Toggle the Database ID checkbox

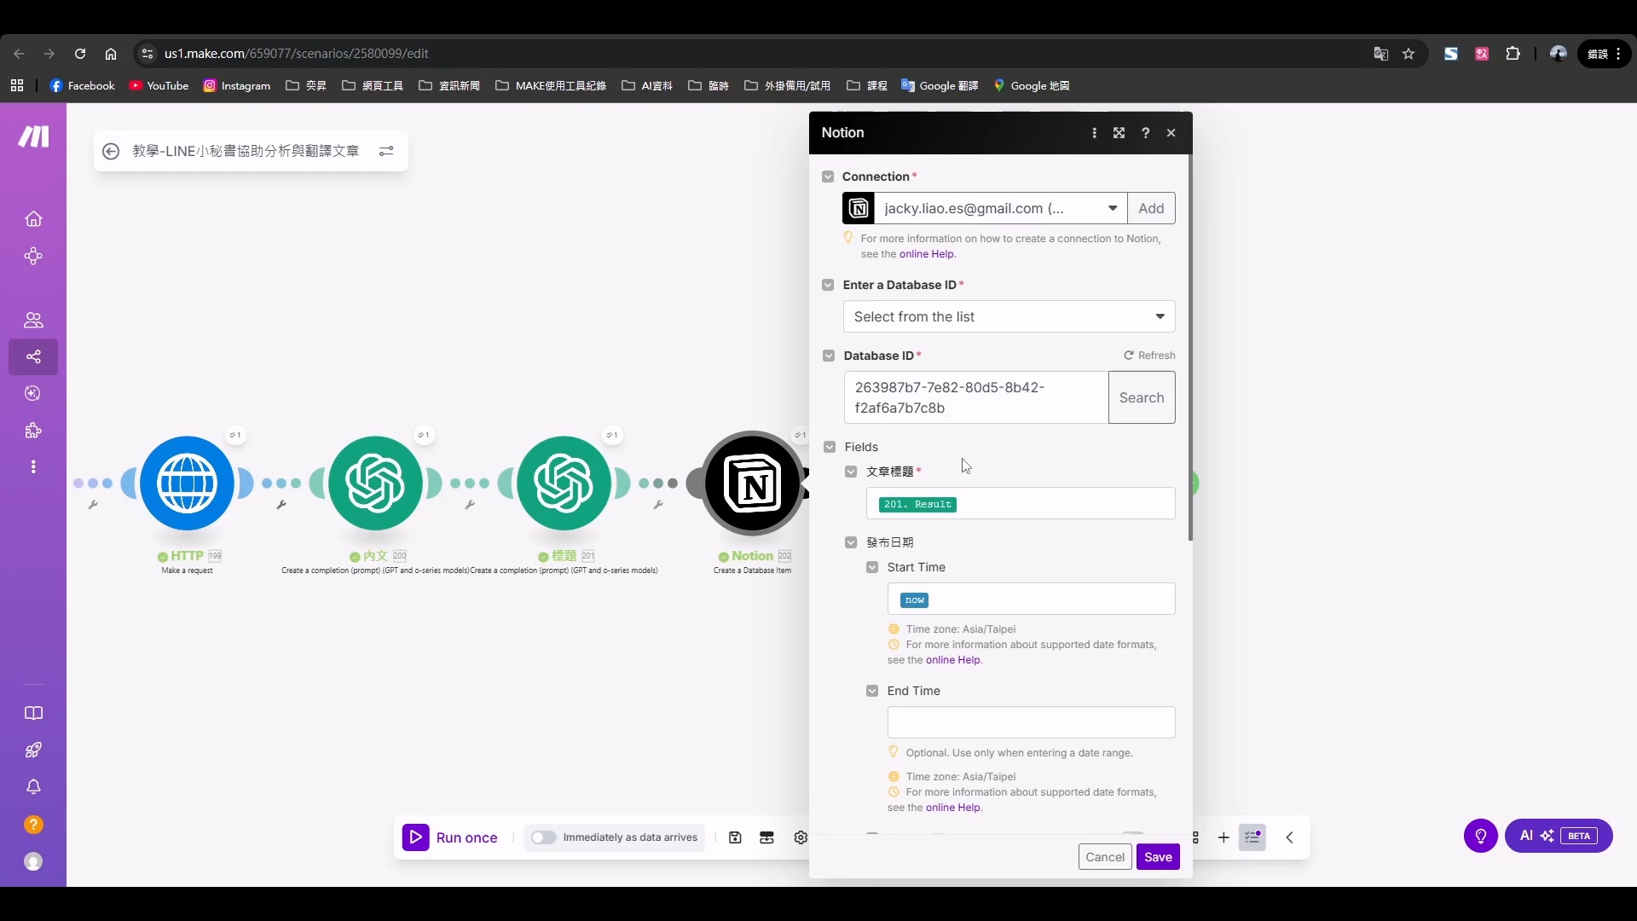[829, 356]
